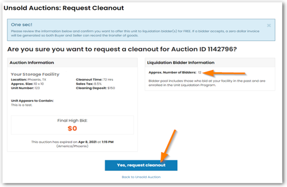
Task: Click the auction expired Apr 8, 2021 notice
Action: click(72, 144)
